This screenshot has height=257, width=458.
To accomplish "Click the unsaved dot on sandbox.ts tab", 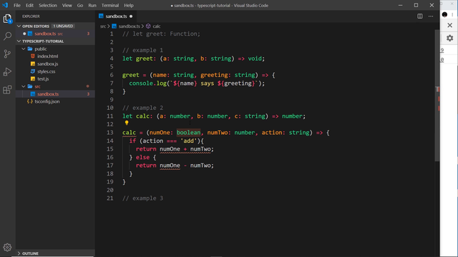I will coord(131,16).
